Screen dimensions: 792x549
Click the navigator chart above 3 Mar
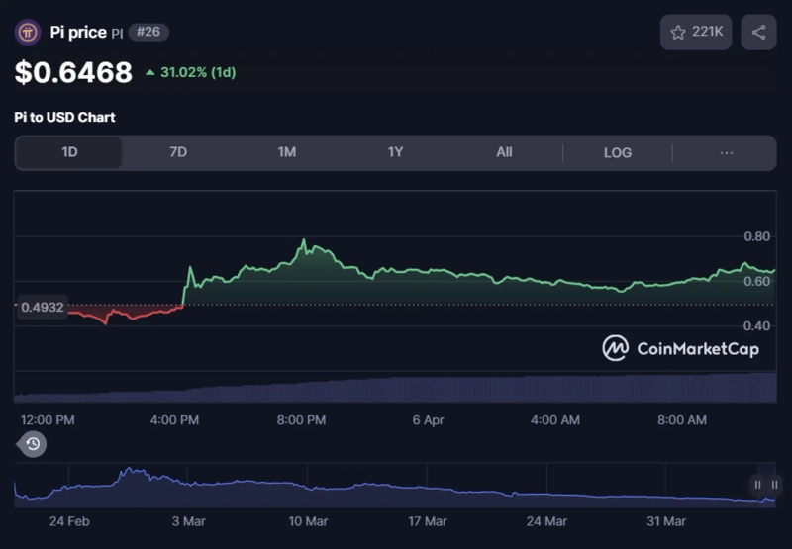pyautogui.click(x=188, y=483)
